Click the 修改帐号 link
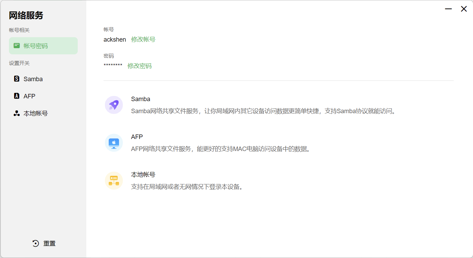473x258 pixels. pos(143,40)
